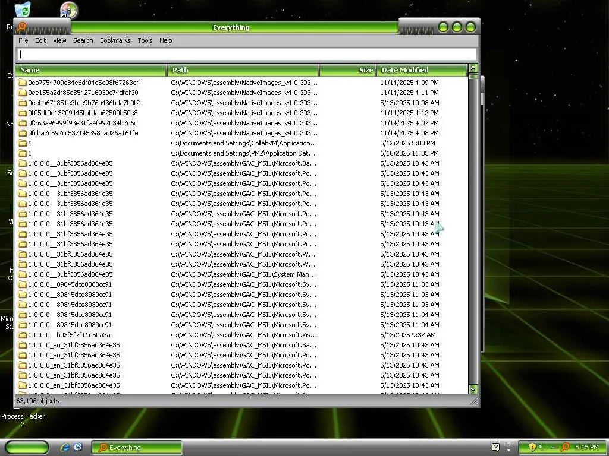The image size is (609, 456).
Task: Click folder icon of 0eb7754709e84e6df04e5d98f67263e4
Action: click(23, 83)
